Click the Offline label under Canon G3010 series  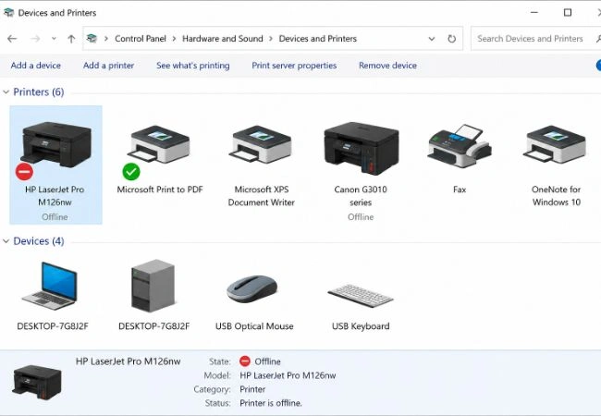[361, 217]
